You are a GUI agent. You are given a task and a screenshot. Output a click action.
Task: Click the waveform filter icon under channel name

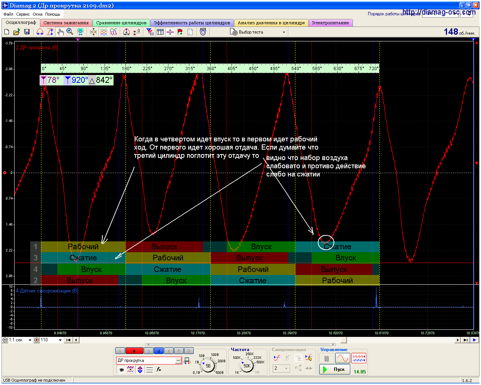[x=130, y=369]
